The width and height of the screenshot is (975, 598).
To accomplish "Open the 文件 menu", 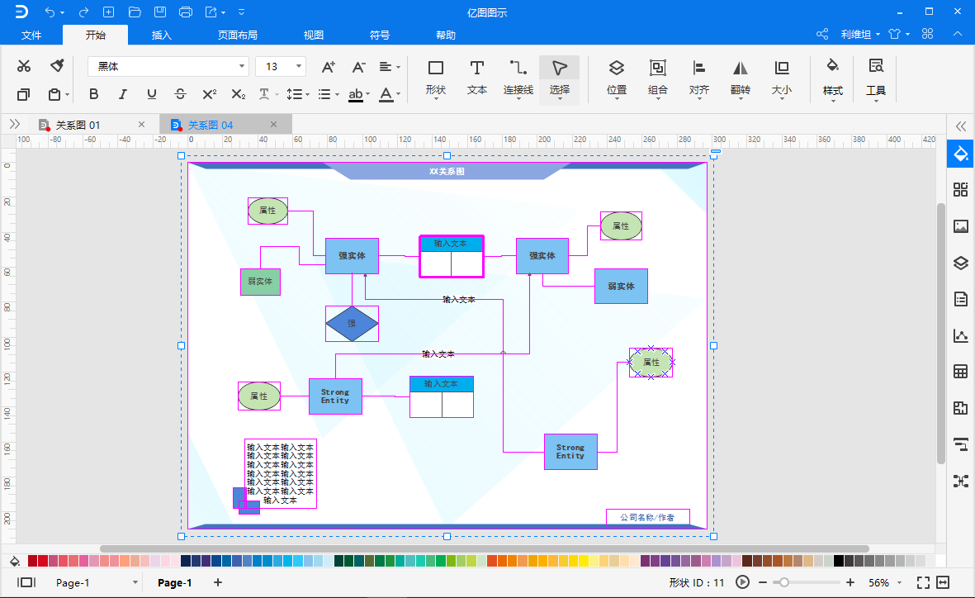I will (31, 35).
